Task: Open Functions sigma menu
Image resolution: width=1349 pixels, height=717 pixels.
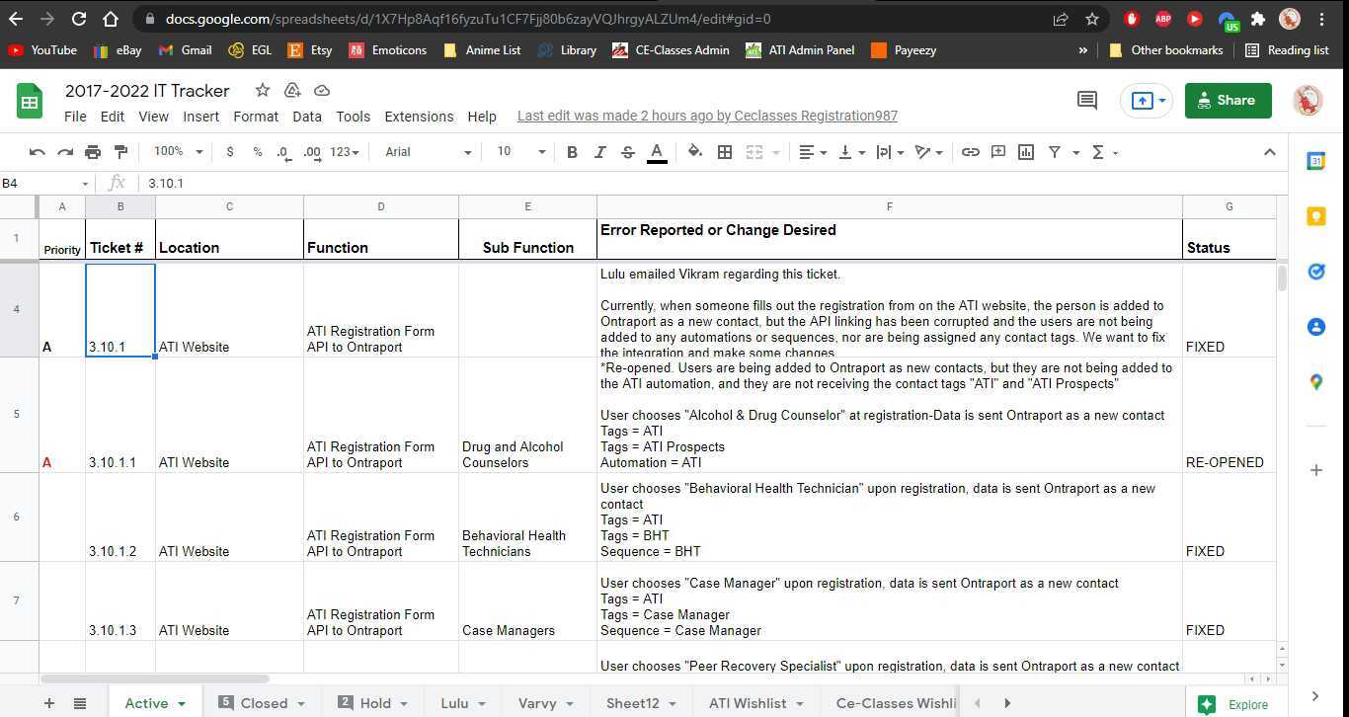Action: point(1104,152)
